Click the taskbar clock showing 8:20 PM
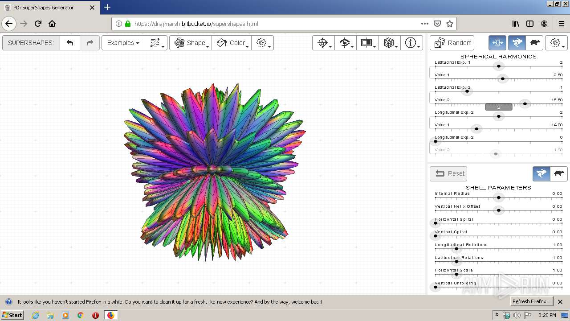 547,315
